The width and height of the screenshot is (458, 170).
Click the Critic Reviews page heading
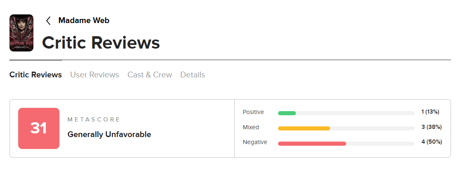coord(101,43)
